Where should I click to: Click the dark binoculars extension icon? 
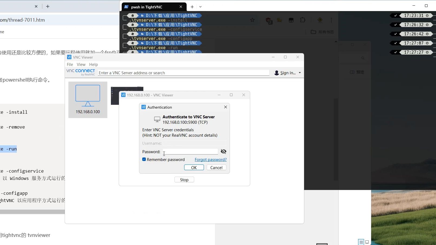click(291, 20)
